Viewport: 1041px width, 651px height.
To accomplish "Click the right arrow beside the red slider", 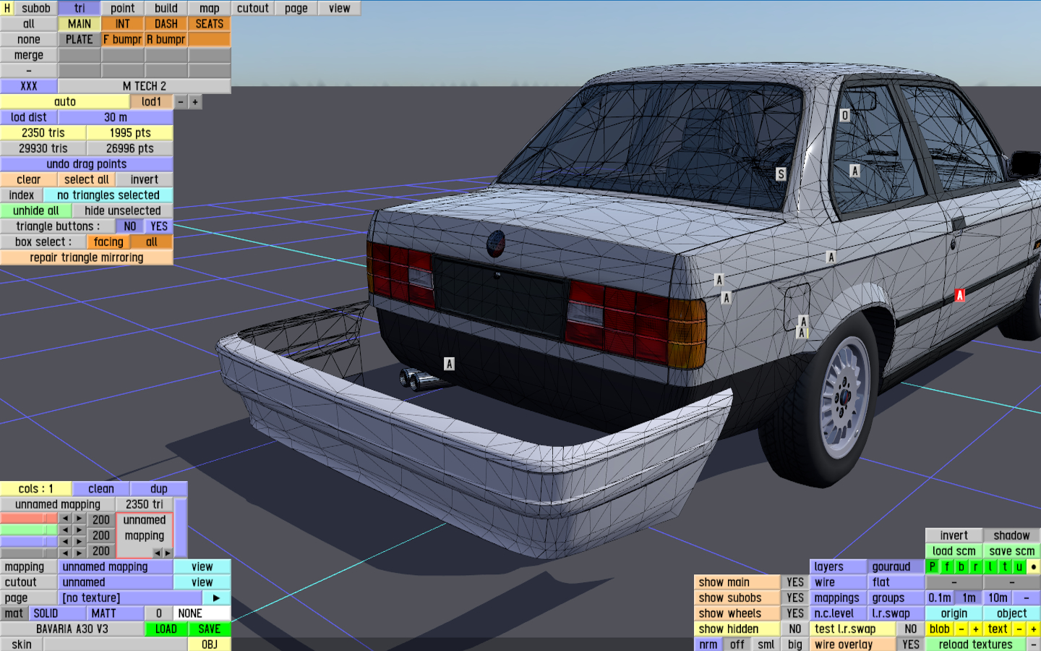I will tap(80, 519).
